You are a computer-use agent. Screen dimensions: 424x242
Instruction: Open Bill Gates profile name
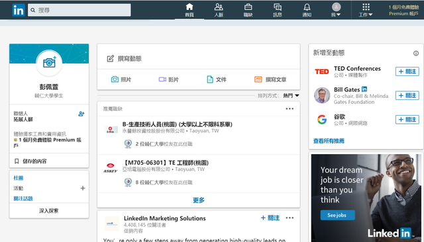point(346,89)
